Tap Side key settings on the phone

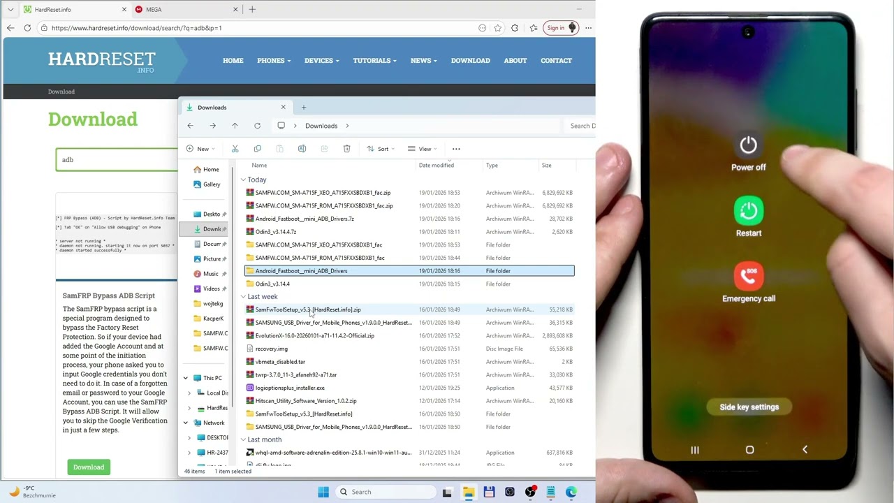coord(749,407)
